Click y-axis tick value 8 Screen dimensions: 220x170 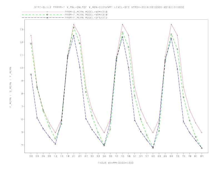(22, 94)
